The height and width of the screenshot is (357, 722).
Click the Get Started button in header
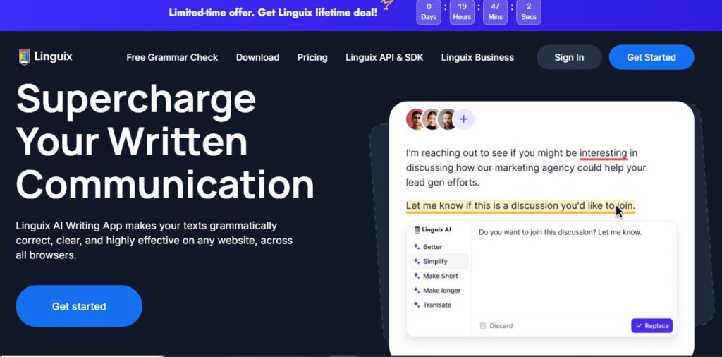point(651,57)
